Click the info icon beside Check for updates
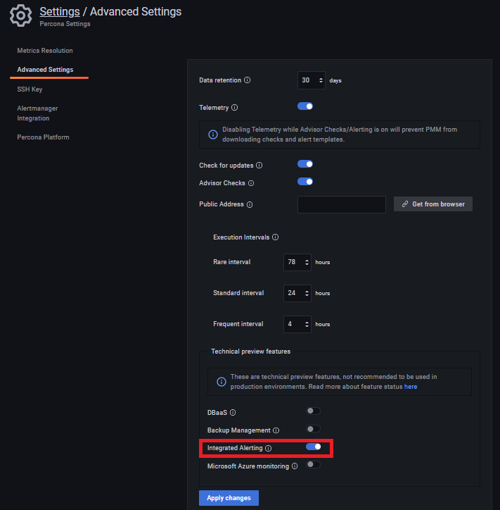 tap(259, 166)
